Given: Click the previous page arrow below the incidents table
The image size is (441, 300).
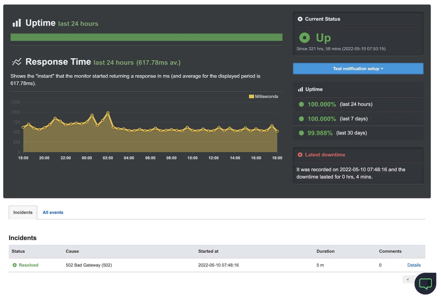Looking at the screenshot, I should pyautogui.click(x=407, y=279).
